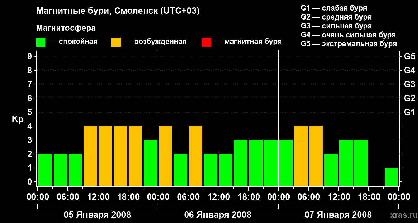The image size is (418, 223).
Task: Click the 'Магнитосфера' heading
Action: tap(66, 28)
